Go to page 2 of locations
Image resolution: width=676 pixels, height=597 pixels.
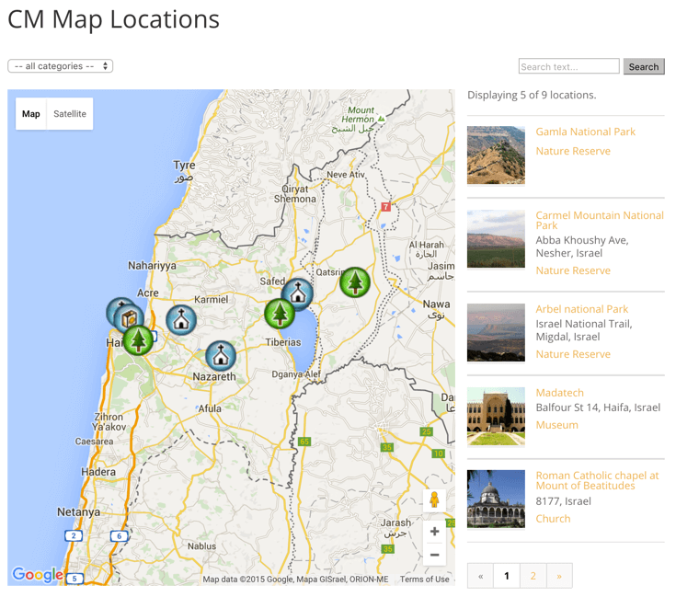tap(533, 576)
